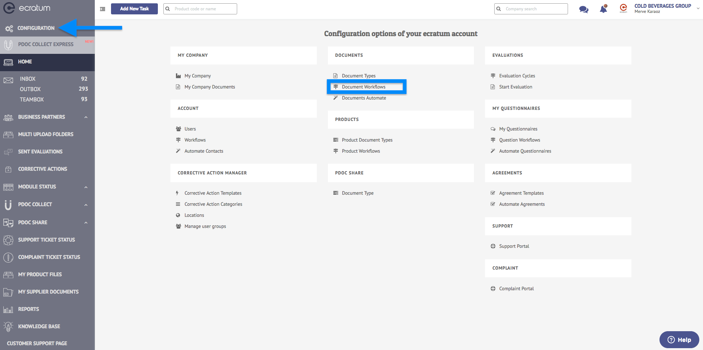Open Question Workflows link
The image size is (703, 350).
(x=519, y=140)
